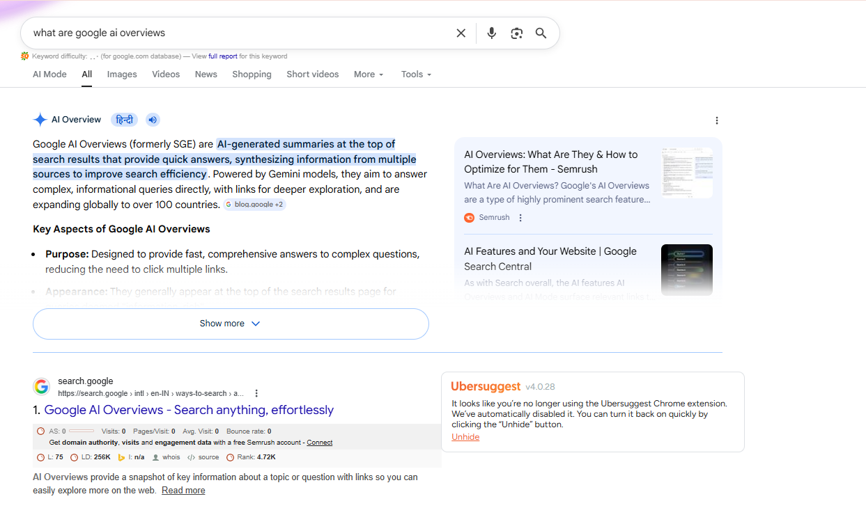Click inside the search query input field
The image size is (866, 508).
(x=209, y=33)
